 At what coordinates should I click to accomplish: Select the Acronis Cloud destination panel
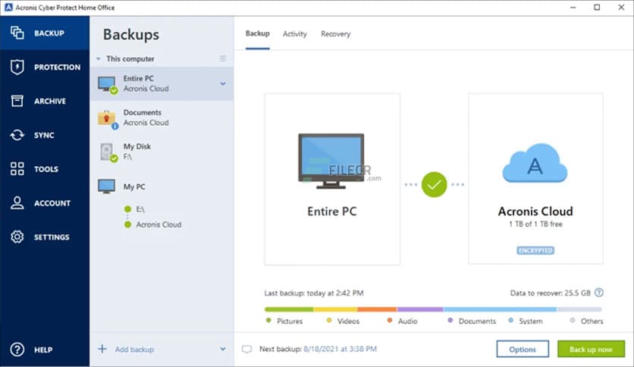pos(535,179)
